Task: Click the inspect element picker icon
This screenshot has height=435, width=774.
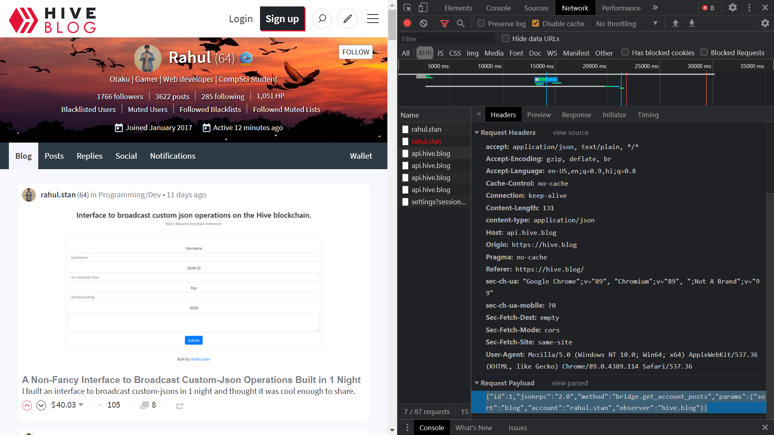Action: [x=408, y=8]
